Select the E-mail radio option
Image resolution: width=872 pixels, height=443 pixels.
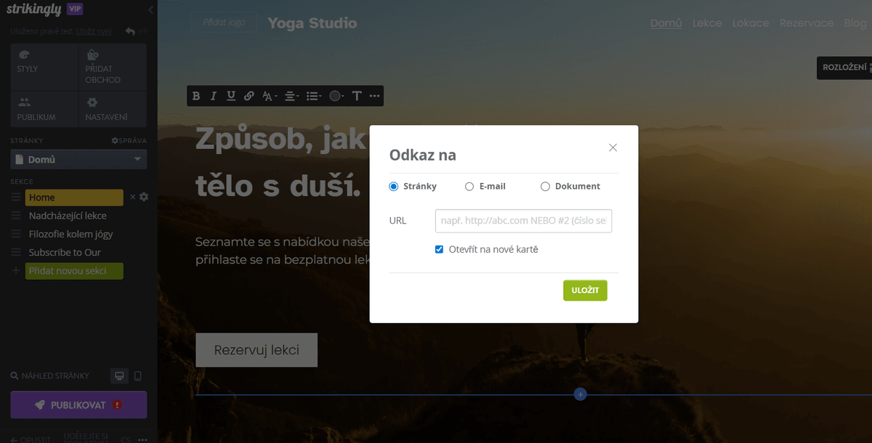pyautogui.click(x=469, y=187)
